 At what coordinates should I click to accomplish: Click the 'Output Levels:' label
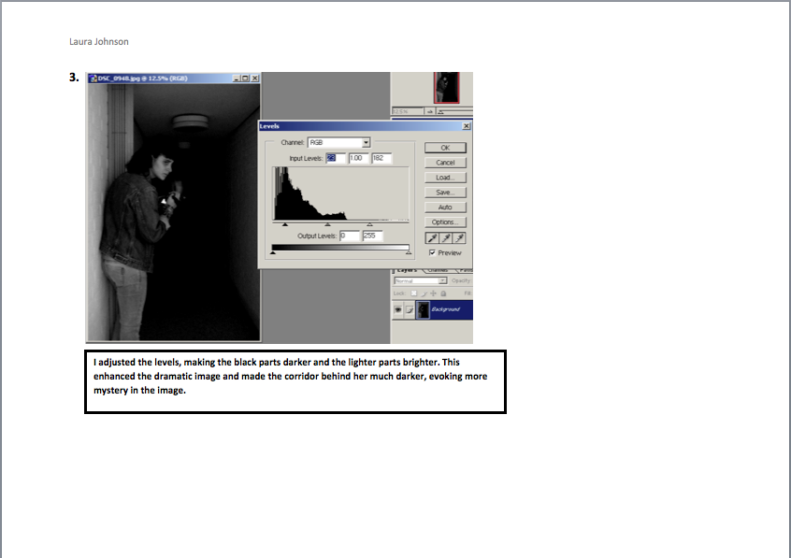pos(317,236)
